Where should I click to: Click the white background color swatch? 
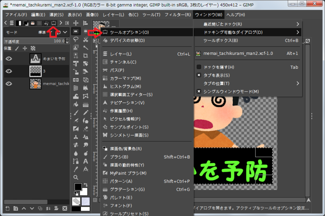click(x=84, y=192)
